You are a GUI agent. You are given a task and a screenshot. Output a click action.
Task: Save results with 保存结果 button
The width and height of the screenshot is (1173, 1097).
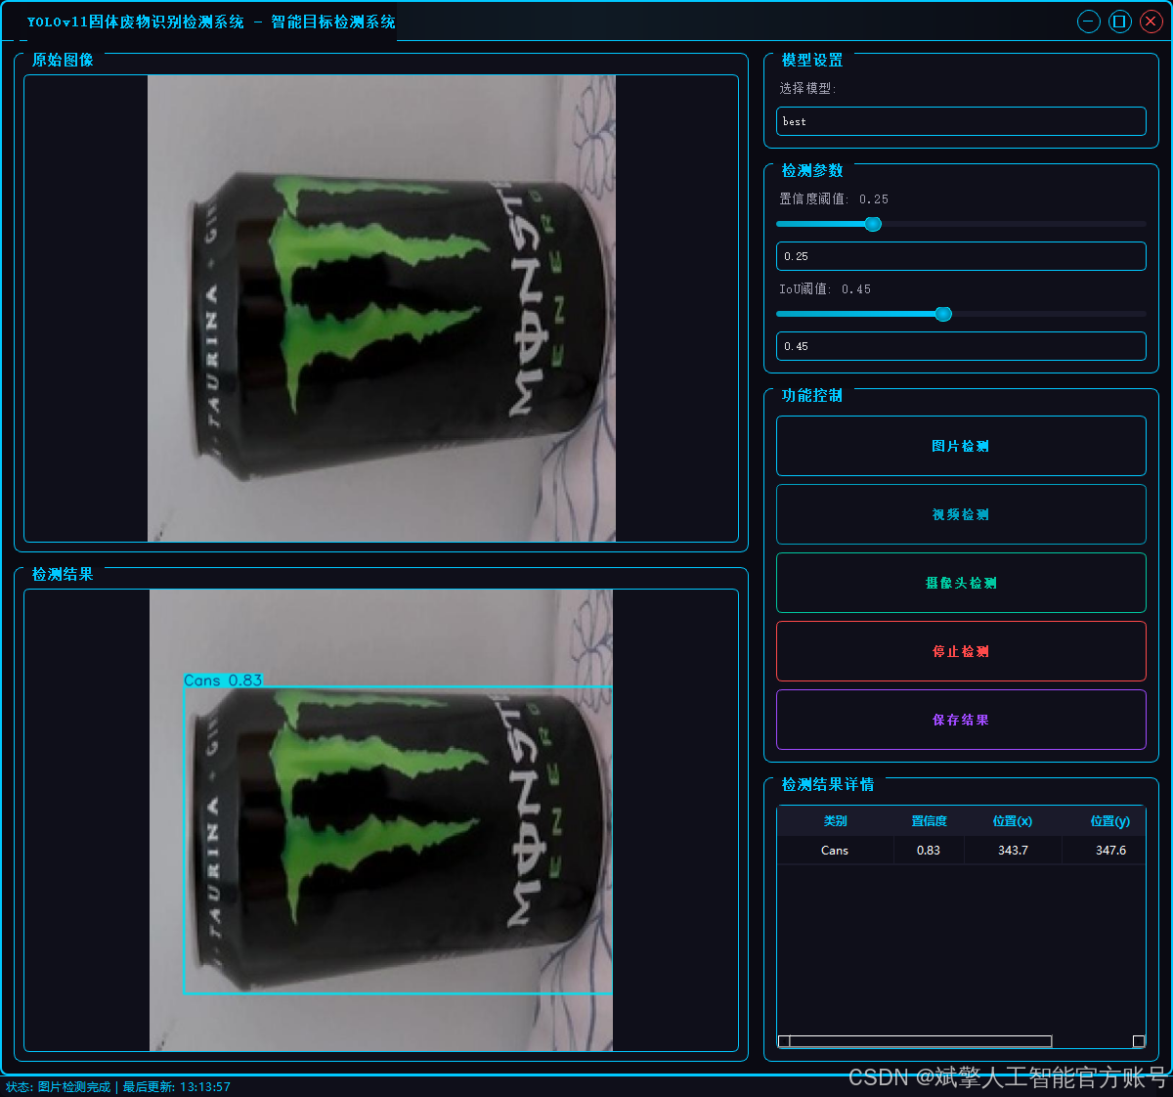click(x=961, y=720)
